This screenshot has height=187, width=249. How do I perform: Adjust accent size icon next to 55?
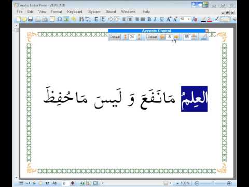(x=194, y=37)
